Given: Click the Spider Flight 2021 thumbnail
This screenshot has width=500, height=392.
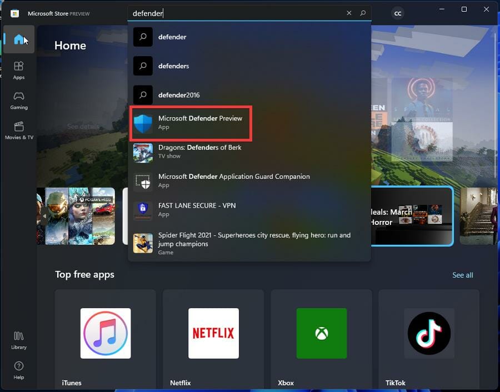Looking at the screenshot, I should coord(143,244).
